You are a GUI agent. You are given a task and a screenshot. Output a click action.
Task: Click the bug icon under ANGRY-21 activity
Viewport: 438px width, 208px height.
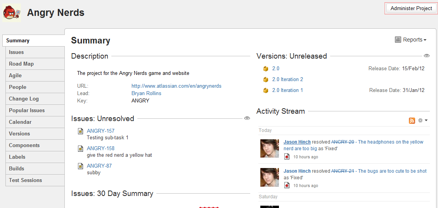point(287,185)
